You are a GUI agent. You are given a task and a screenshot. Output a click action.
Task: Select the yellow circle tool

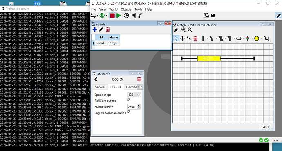click(x=257, y=38)
